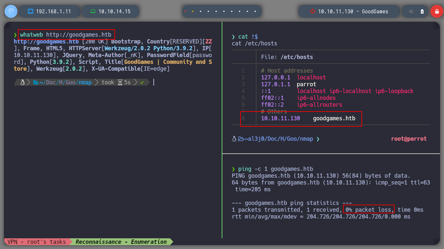444x249 pixels.
Task: Click the cat !$ command
Action: 248,37
